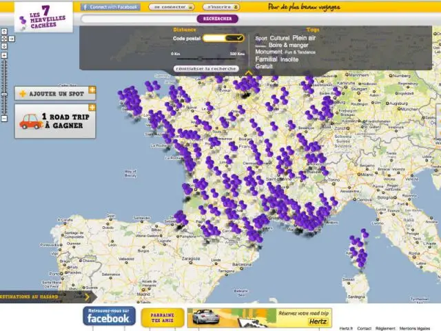Select the Boire & manger tag
The width and height of the screenshot is (441, 331).
point(288,45)
